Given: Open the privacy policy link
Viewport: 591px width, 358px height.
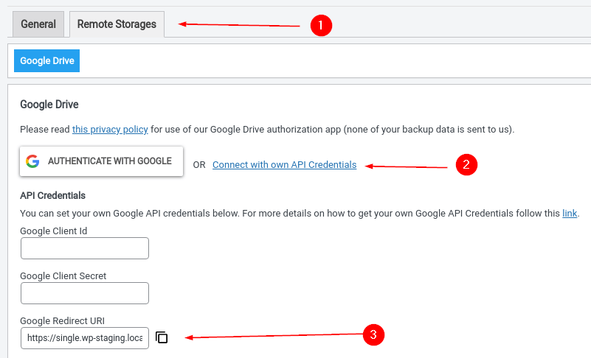Looking at the screenshot, I should point(110,130).
